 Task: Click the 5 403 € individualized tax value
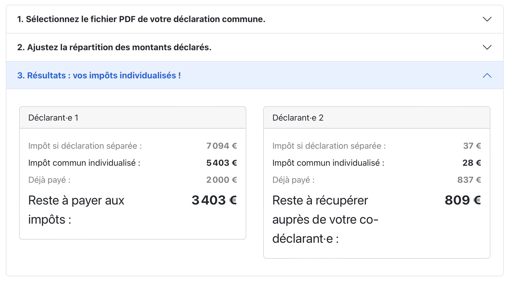222,163
